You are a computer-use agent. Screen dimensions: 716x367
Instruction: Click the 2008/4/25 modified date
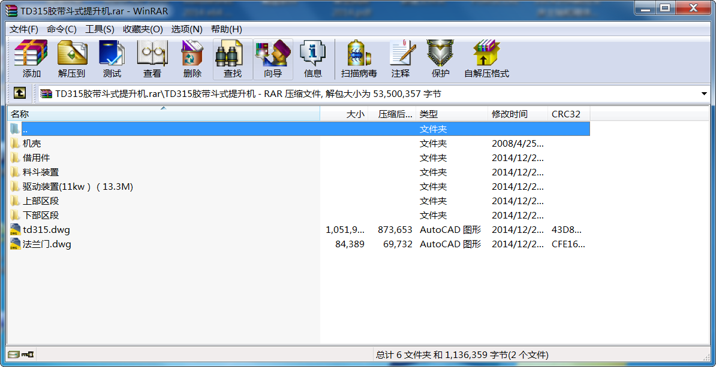point(518,144)
